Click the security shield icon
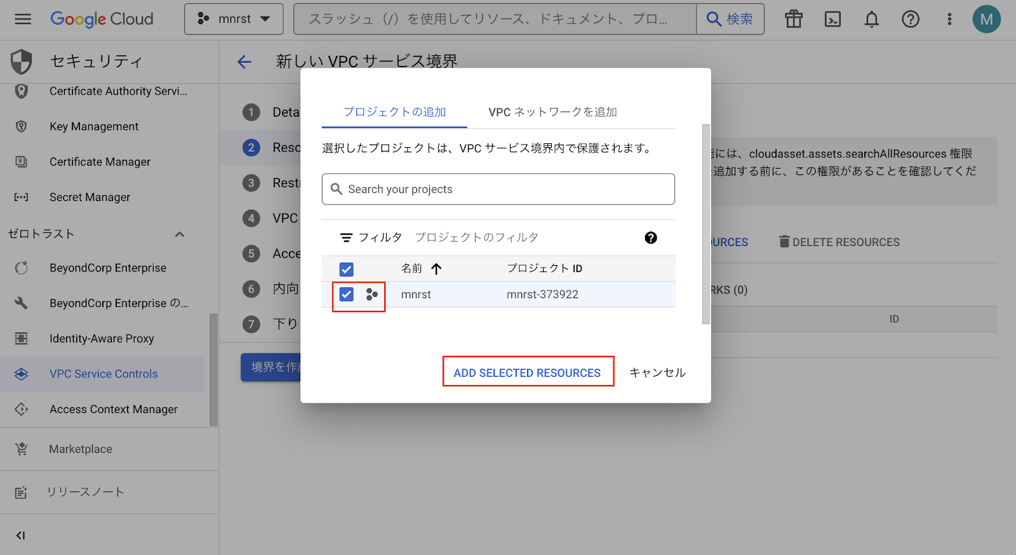 22,62
